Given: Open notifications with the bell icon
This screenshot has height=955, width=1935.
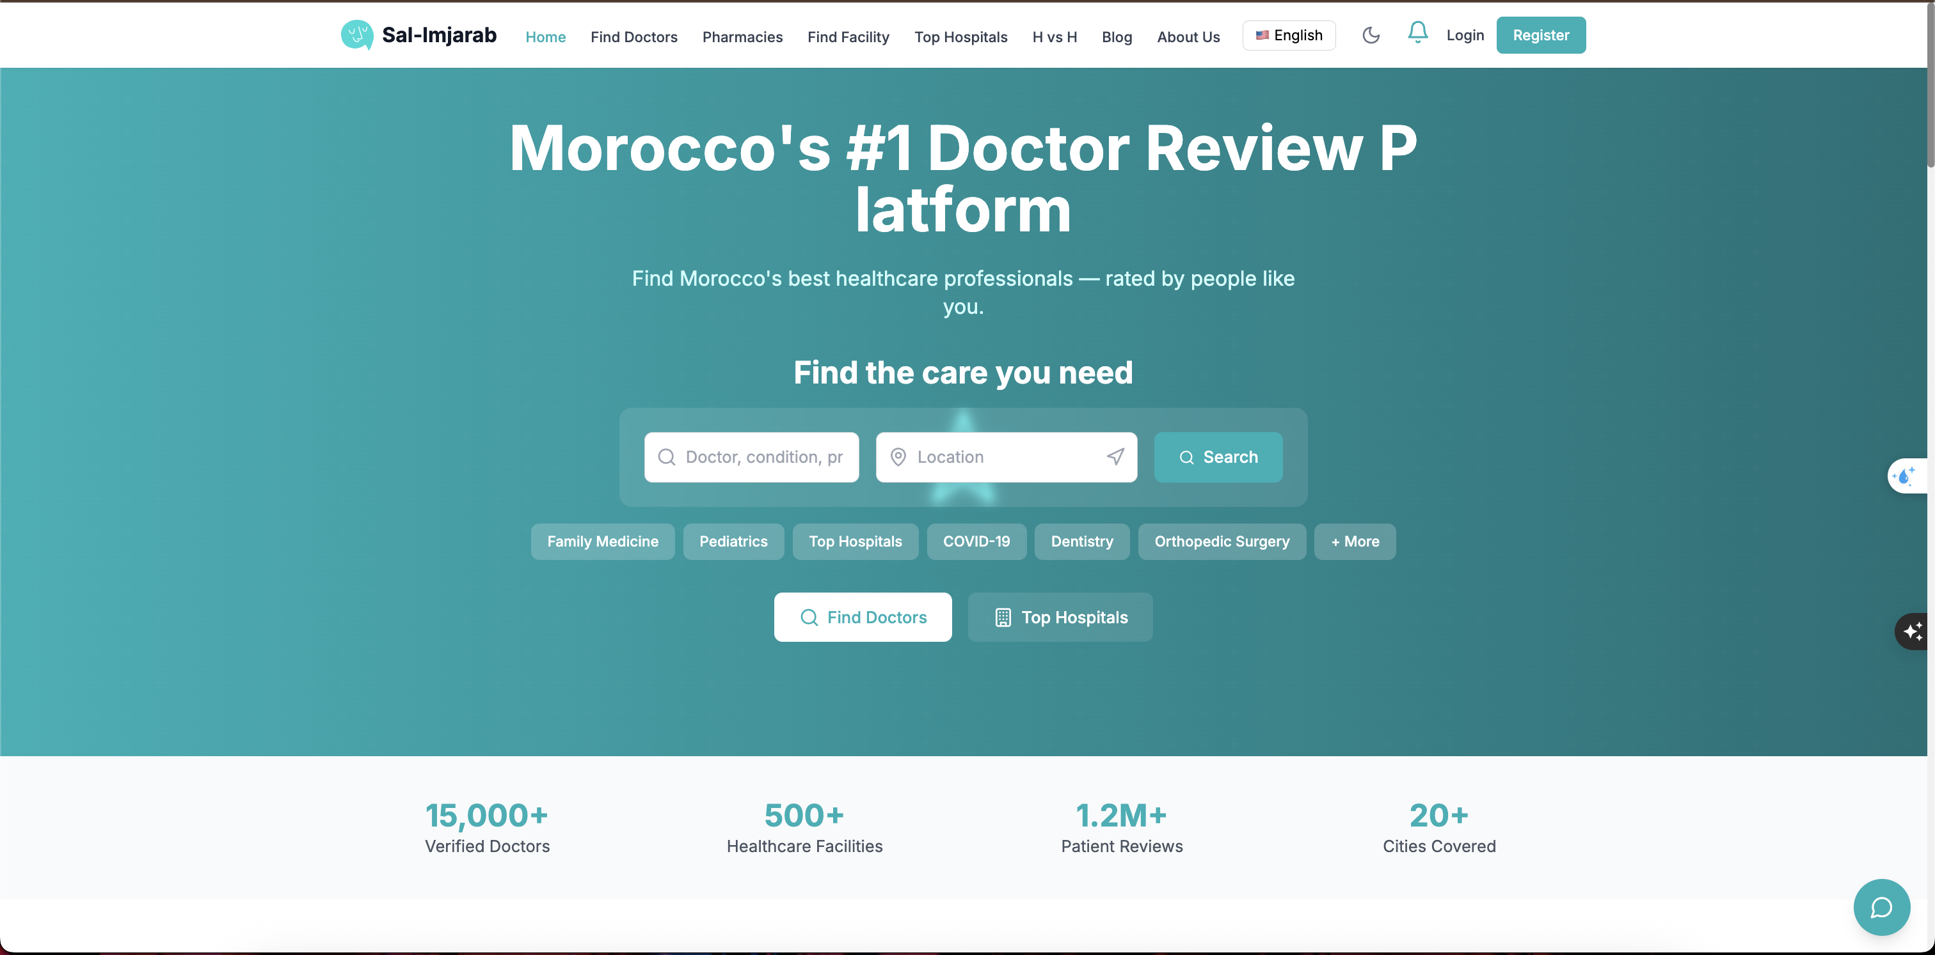Looking at the screenshot, I should pyautogui.click(x=1417, y=32).
